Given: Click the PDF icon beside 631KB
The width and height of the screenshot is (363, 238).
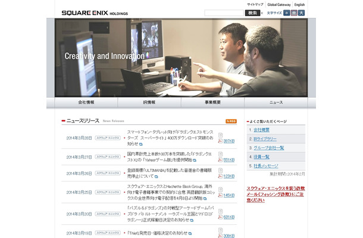Looking at the screenshot, I should (x=220, y=217).
